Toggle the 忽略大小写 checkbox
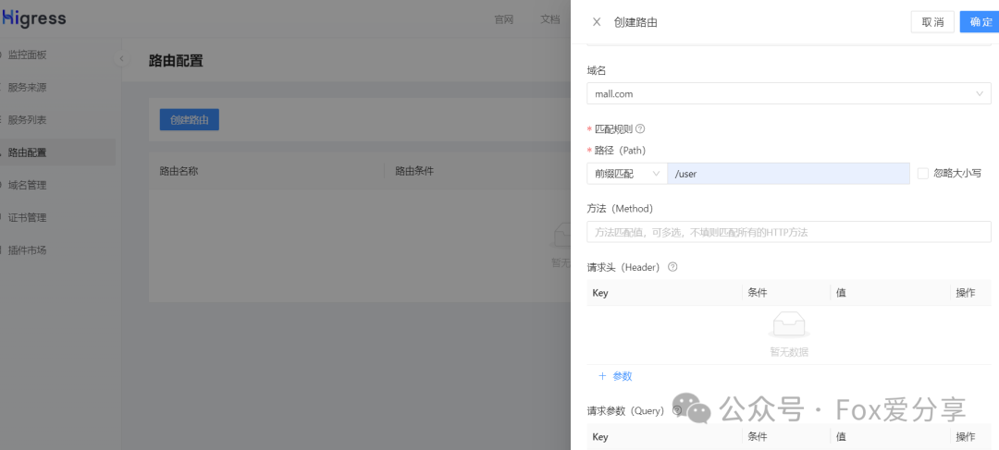Viewport: 999px width, 450px height. [922, 173]
